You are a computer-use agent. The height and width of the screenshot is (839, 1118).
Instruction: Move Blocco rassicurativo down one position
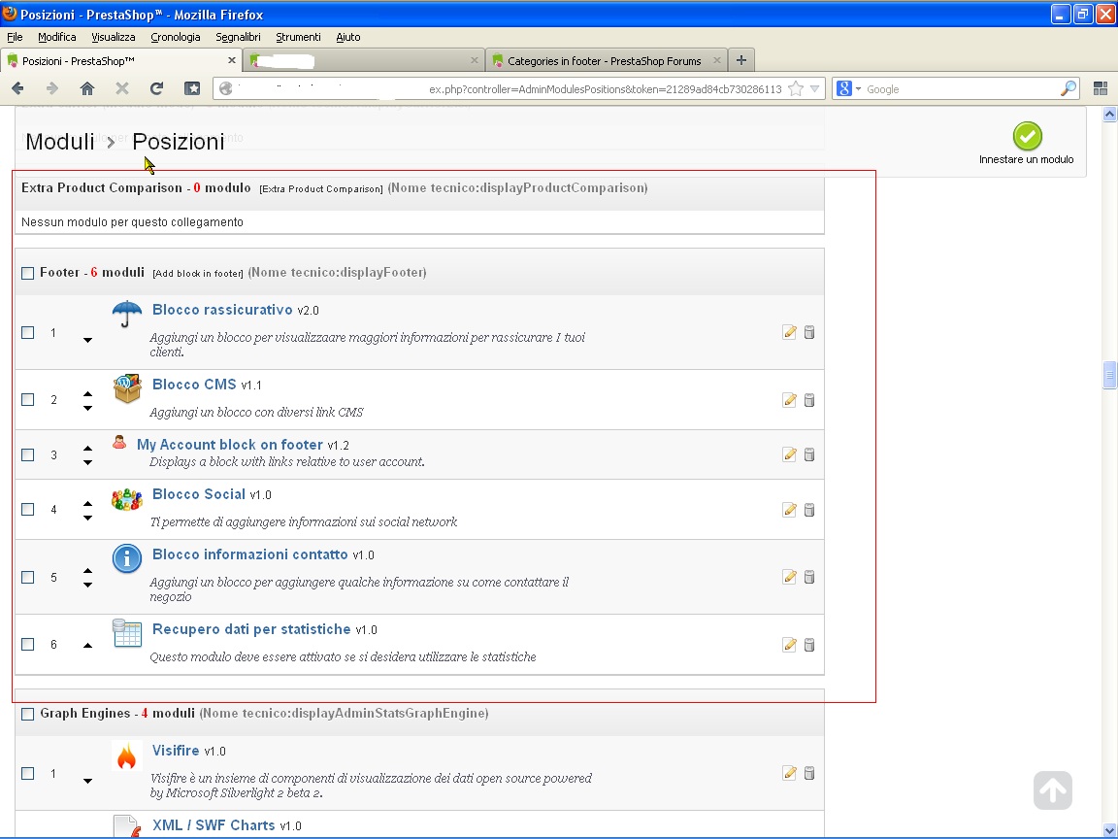pos(87,340)
